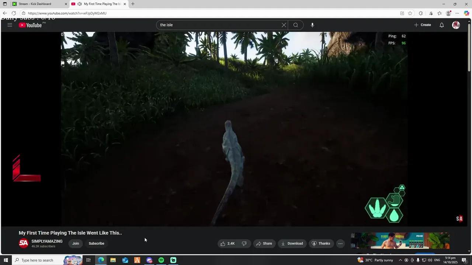Click the Join button
This screenshot has height=265, width=472.
coord(76,243)
